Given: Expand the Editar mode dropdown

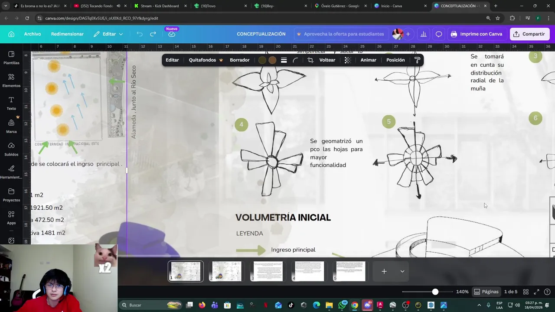Looking at the screenshot, I should point(108,34).
